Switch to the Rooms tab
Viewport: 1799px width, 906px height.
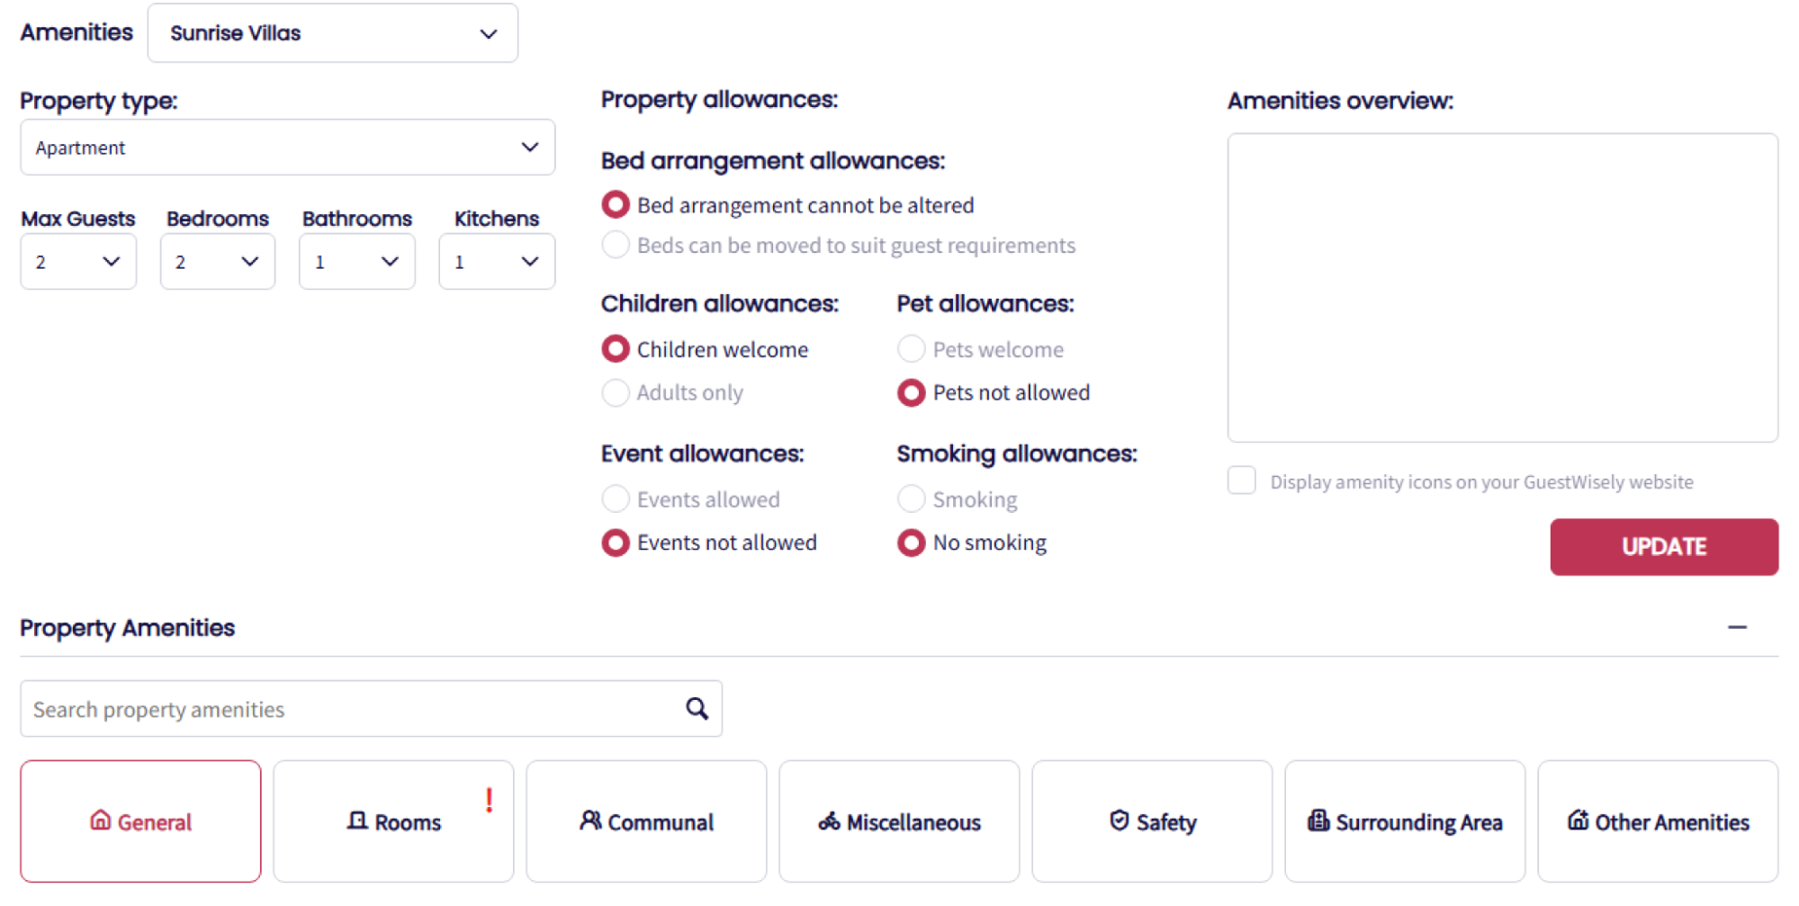[394, 821]
